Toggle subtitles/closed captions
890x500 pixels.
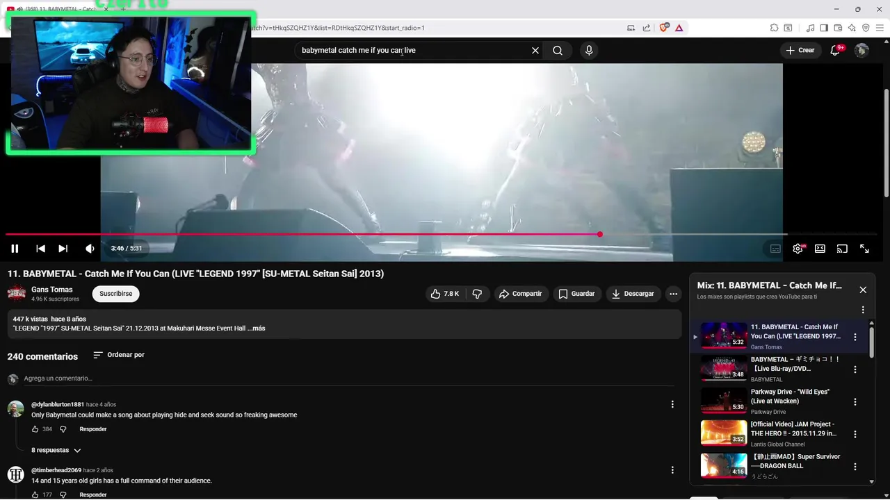pos(775,249)
